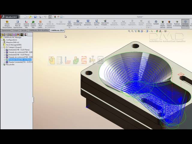Start Simular Camino Hta. simulation
Image resolution: width=192 pixels, height=144 pixels.
tap(33, 24)
